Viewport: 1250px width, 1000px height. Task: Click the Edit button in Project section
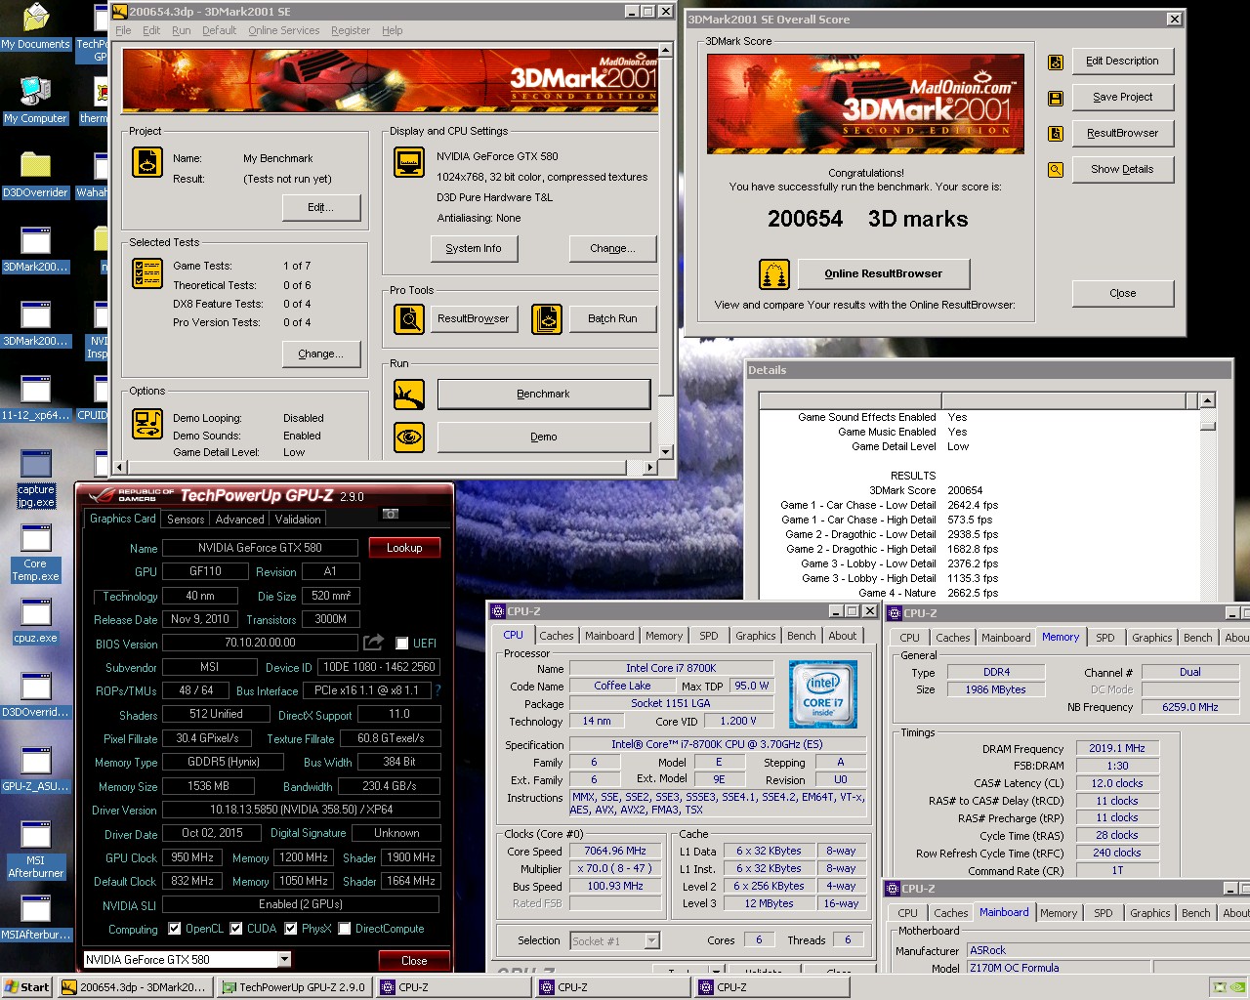(321, 207)
